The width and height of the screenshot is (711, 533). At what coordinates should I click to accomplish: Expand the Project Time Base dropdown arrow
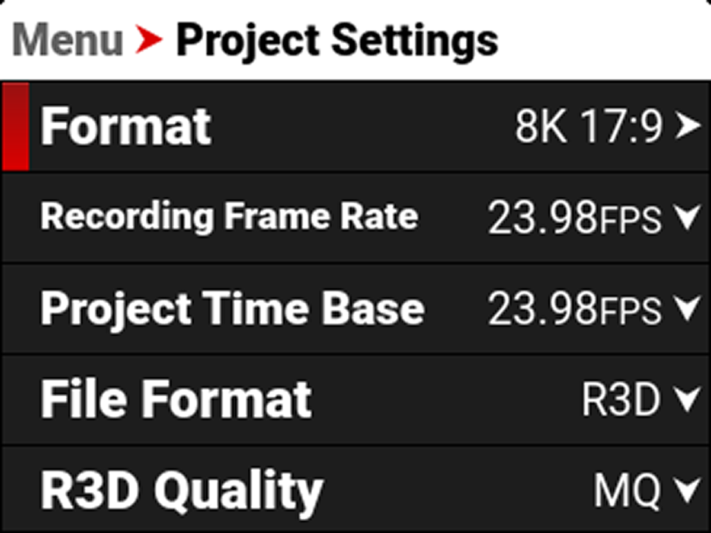[x=688, y=309]
